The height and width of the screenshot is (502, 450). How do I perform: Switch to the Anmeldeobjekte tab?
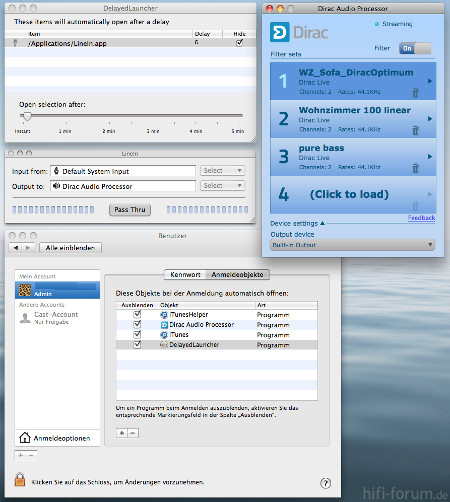pos(237,275)
